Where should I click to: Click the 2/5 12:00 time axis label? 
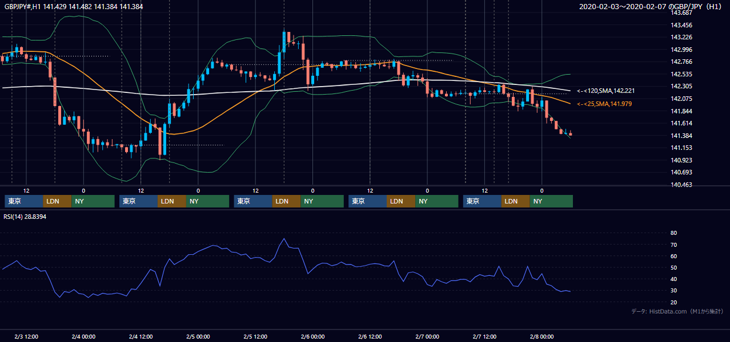[x=255, y=336]
